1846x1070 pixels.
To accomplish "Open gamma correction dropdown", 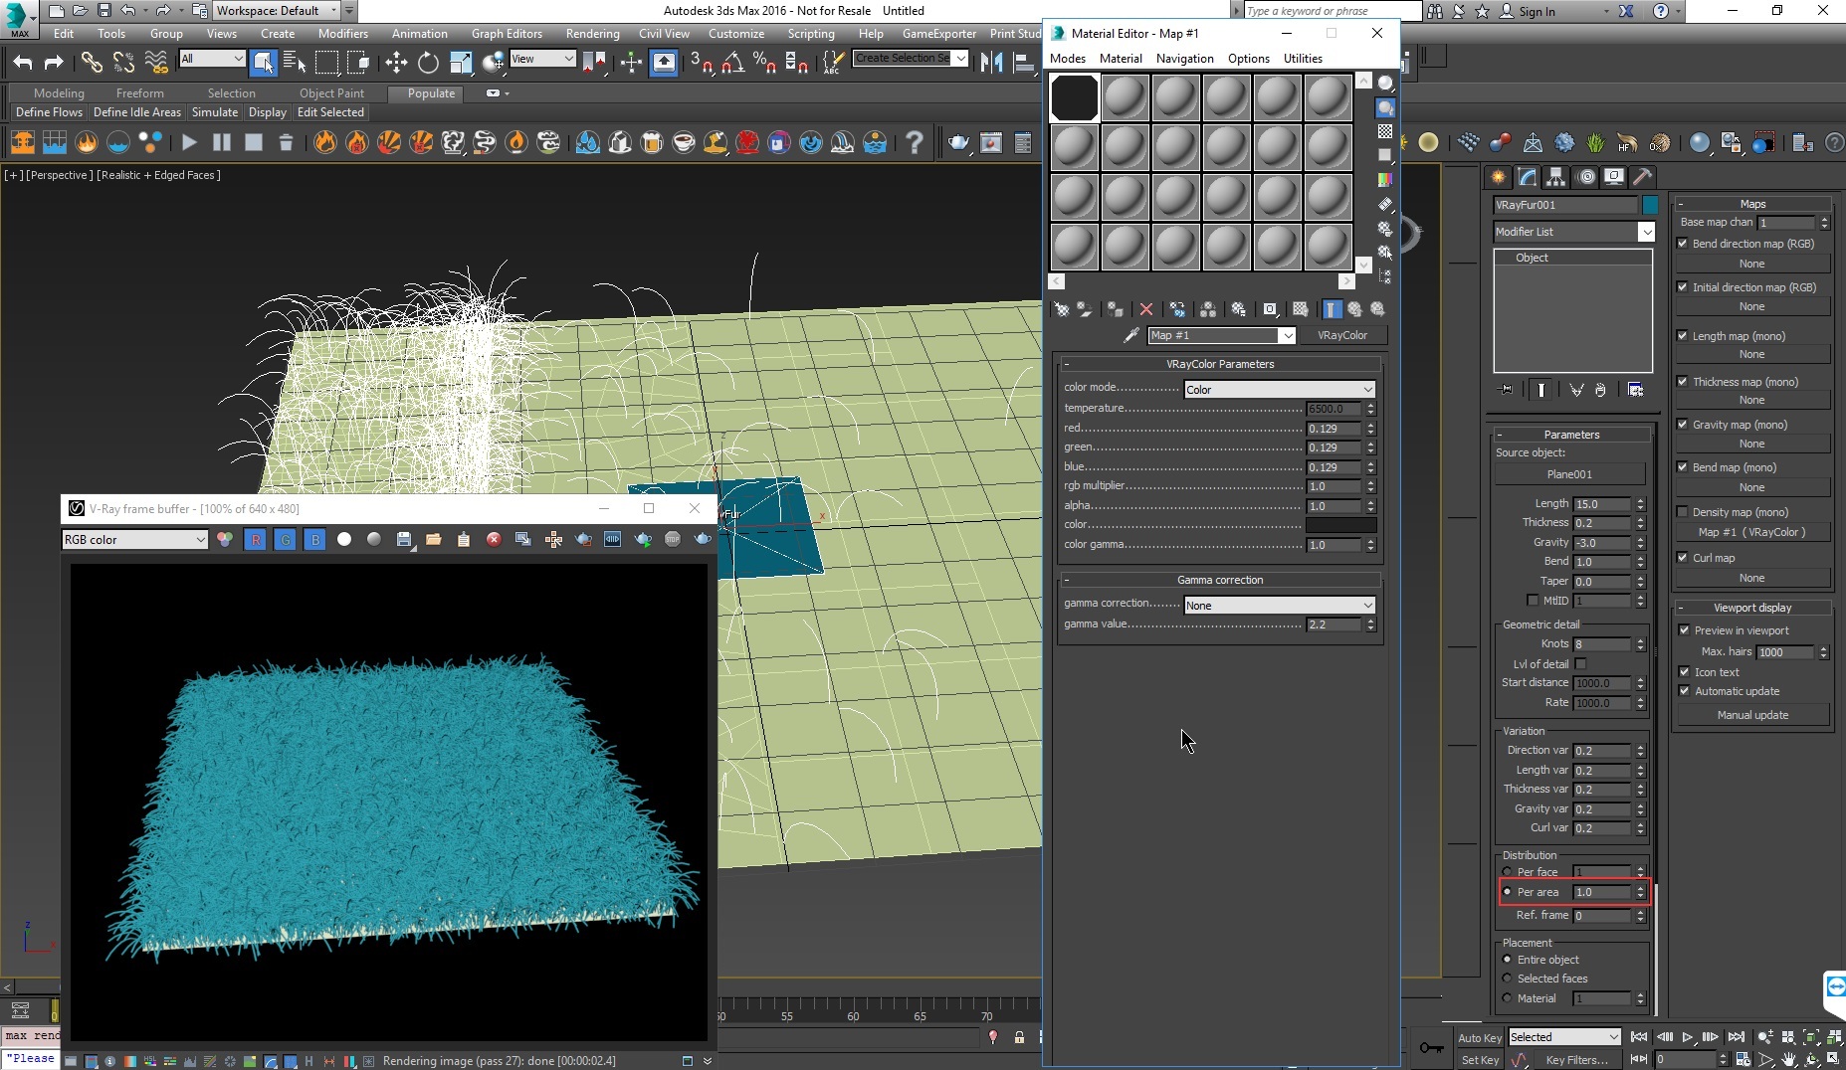I will point(1279,606).
